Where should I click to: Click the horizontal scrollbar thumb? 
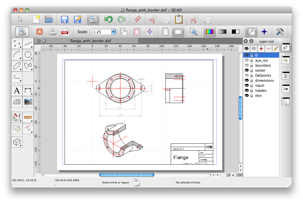[x=127, y=175]
